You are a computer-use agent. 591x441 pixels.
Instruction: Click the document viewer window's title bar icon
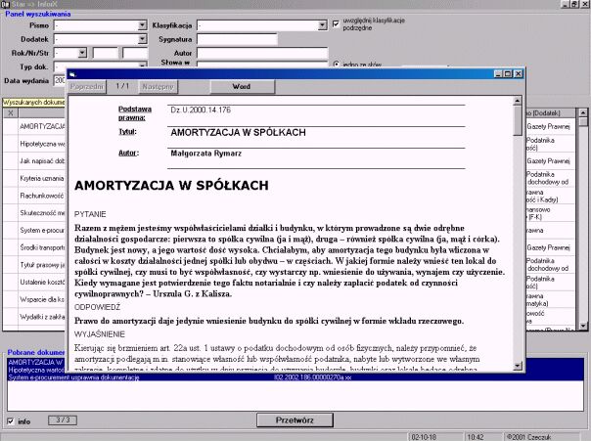pos(72,74)
